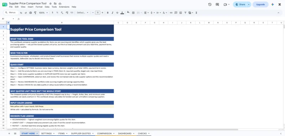Collapse the toolbar with chevron
285x136 pixels.
(x=278, y=13)
